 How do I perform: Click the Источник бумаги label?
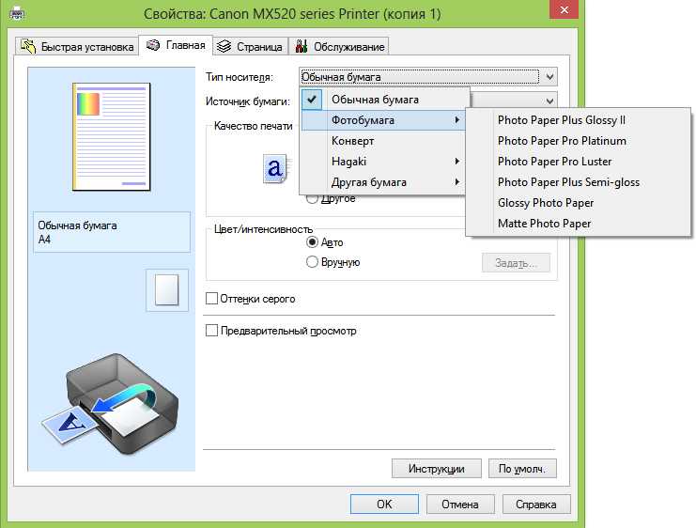(248, 101)
